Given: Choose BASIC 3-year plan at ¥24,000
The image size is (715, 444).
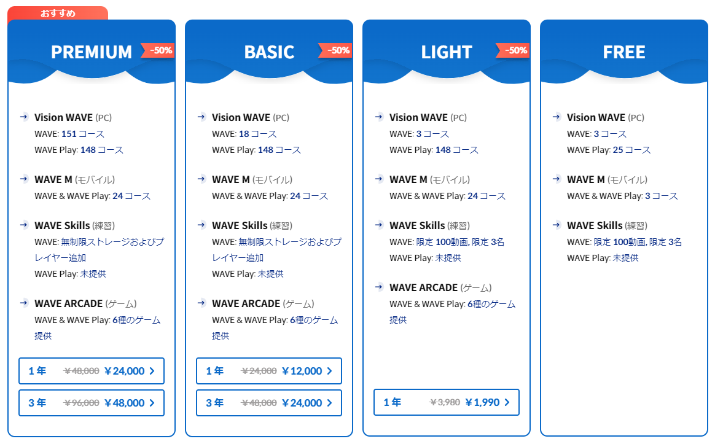Looking at the screenshot, I should click(x=269, y=403).
